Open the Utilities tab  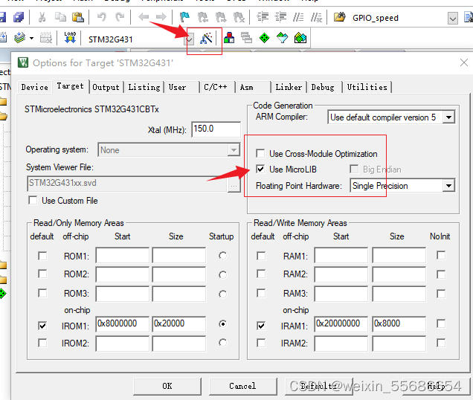(367, 87)
